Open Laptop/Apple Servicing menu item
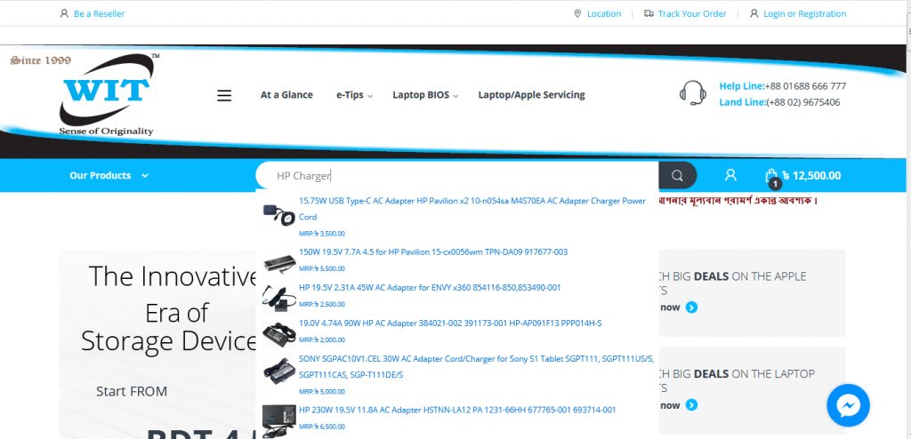Screen dimensions: 911x439 [531, 95]
